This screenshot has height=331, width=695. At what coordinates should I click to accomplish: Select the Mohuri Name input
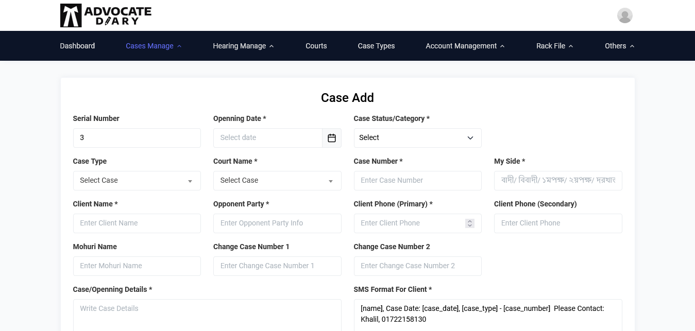point(137,266)
